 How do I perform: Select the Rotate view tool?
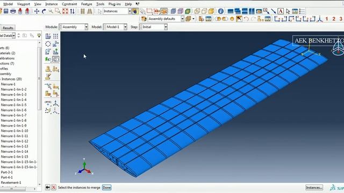[44, 11]
